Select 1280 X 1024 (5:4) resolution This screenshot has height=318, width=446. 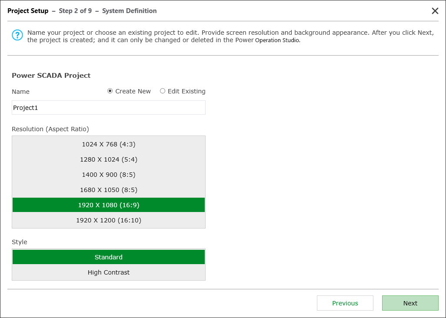coord(108,159)
